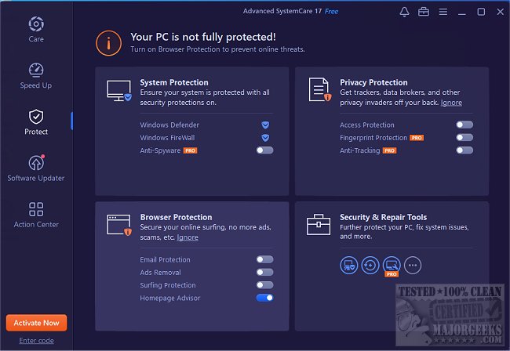Open the toolbox briefcase icon in title bar
Image resolution: width=510 pixels, height=351 pixels.
[x=424, y=12]
